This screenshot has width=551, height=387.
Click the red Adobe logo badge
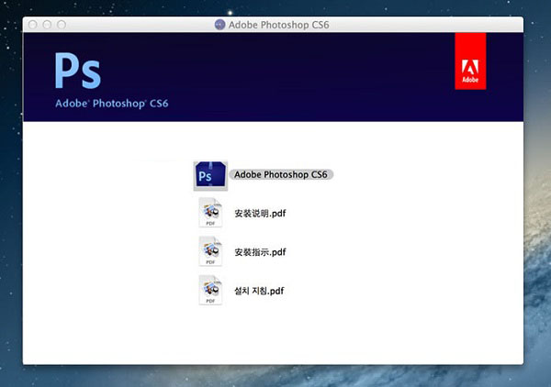pos(470,61)
